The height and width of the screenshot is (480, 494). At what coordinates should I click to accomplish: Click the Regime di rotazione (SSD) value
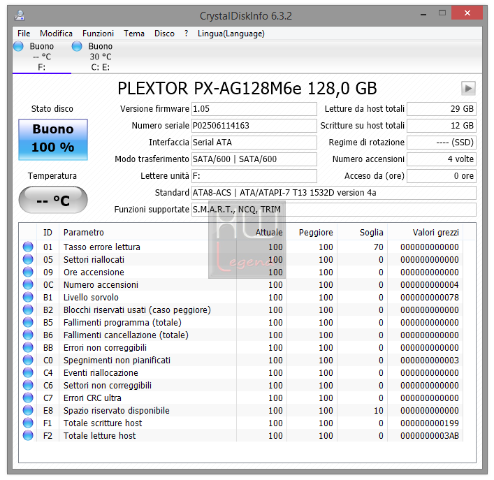pyautogui.click(x=442, y=143)
